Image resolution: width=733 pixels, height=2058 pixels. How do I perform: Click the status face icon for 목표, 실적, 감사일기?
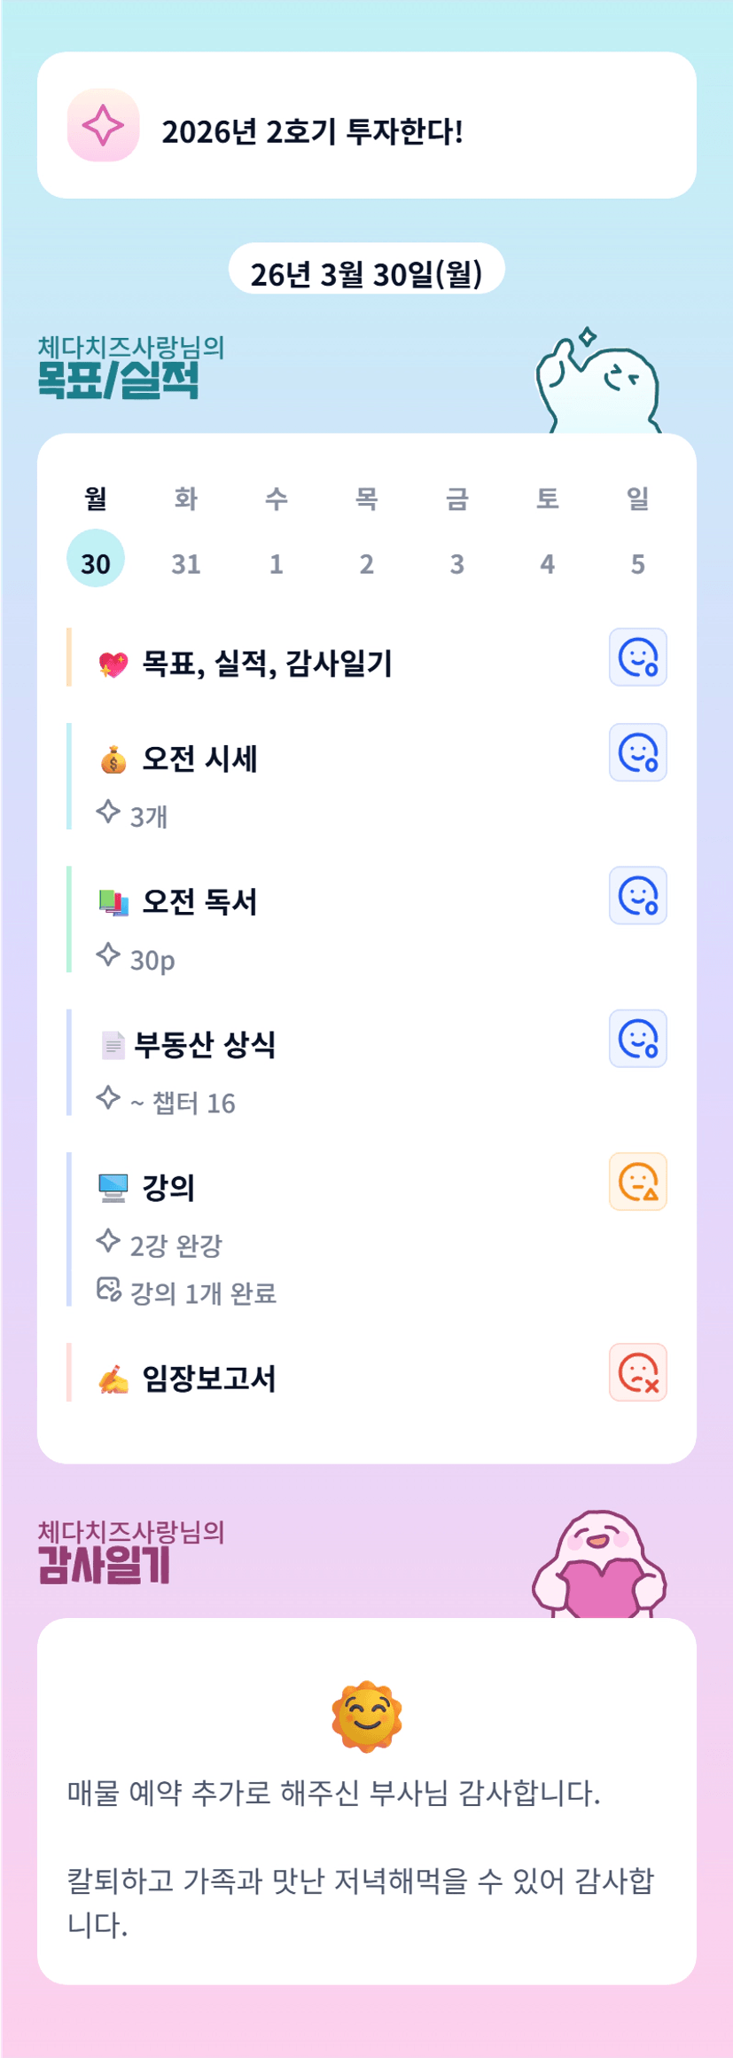click(x=637, y=657)
